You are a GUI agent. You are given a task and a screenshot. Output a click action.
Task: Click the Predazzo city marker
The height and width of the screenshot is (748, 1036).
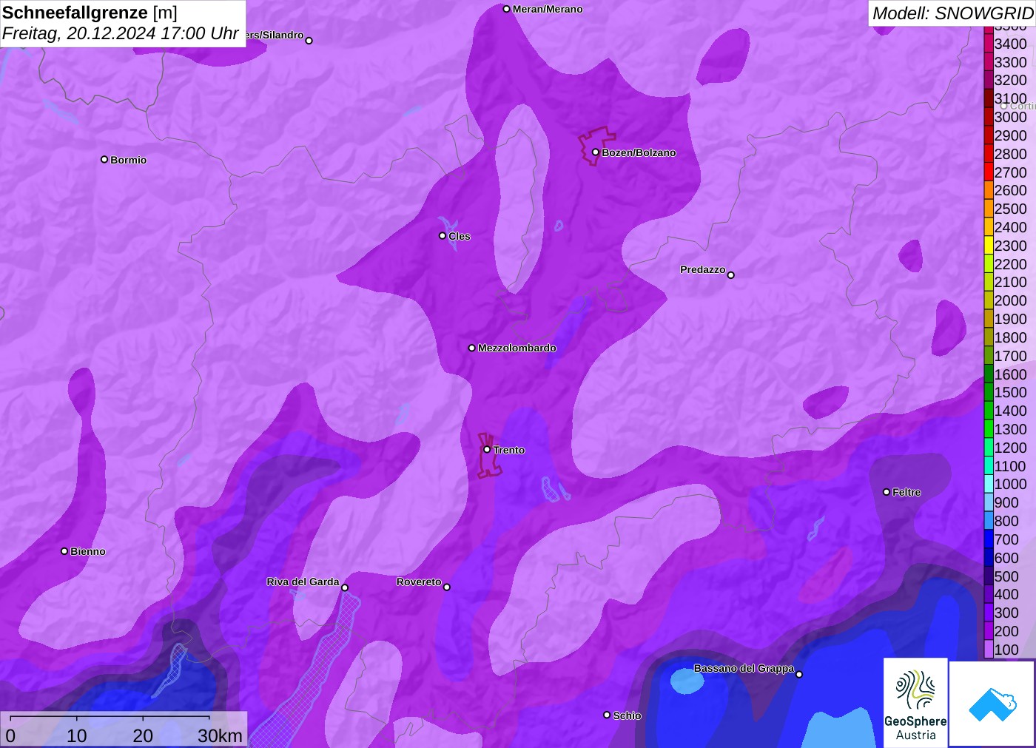[x=731, y=275]
